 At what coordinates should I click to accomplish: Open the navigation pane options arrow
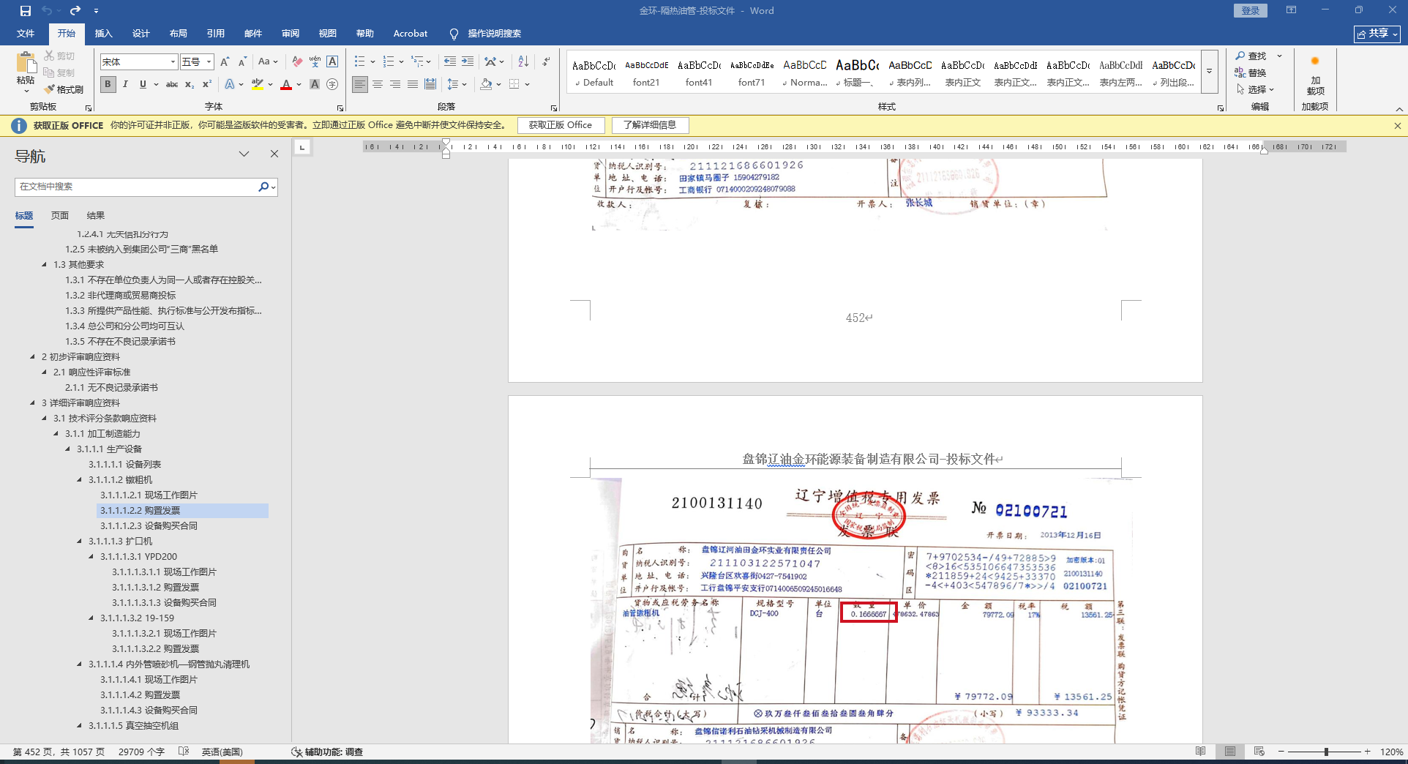tap(244, 154)
